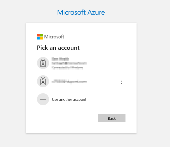This screenshot has height=147, width=170.
Task: Click the green square of the Microsoft logo
Action: [41, 35]
